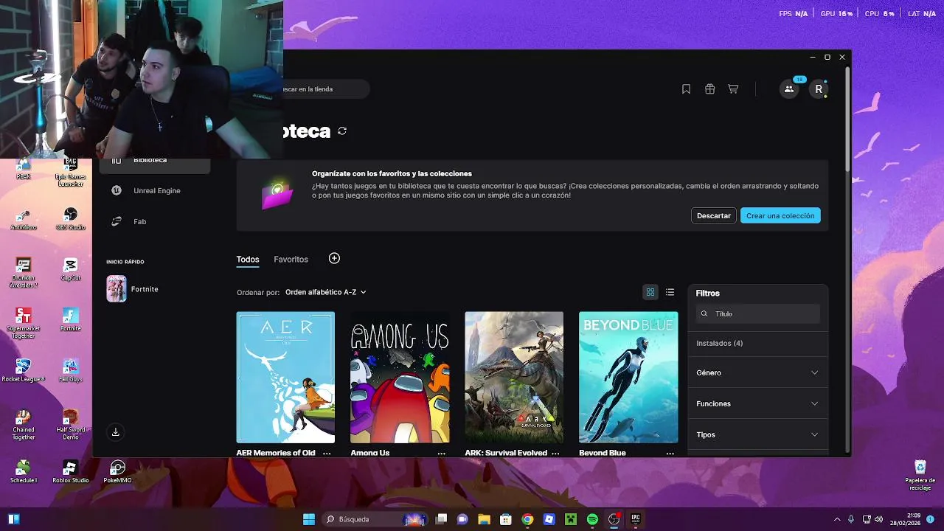The height and width of the screenshot is (531, 944).
Task: Open the Windows Start button in taskbar
Action: (309, 519)
